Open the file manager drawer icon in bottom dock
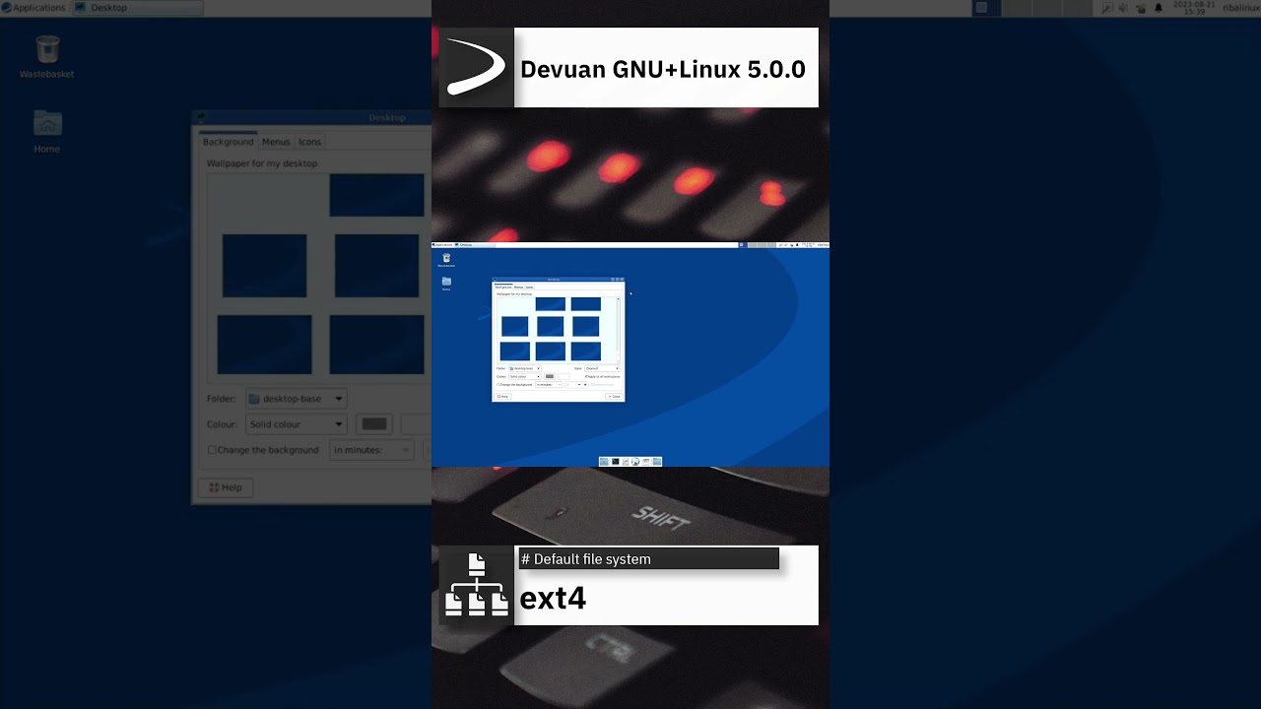The height and width of the screenshot is (709, 1261). [x=626, y=461]
